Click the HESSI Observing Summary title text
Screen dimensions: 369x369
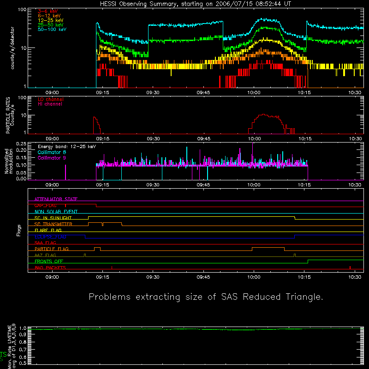(195, 4)
